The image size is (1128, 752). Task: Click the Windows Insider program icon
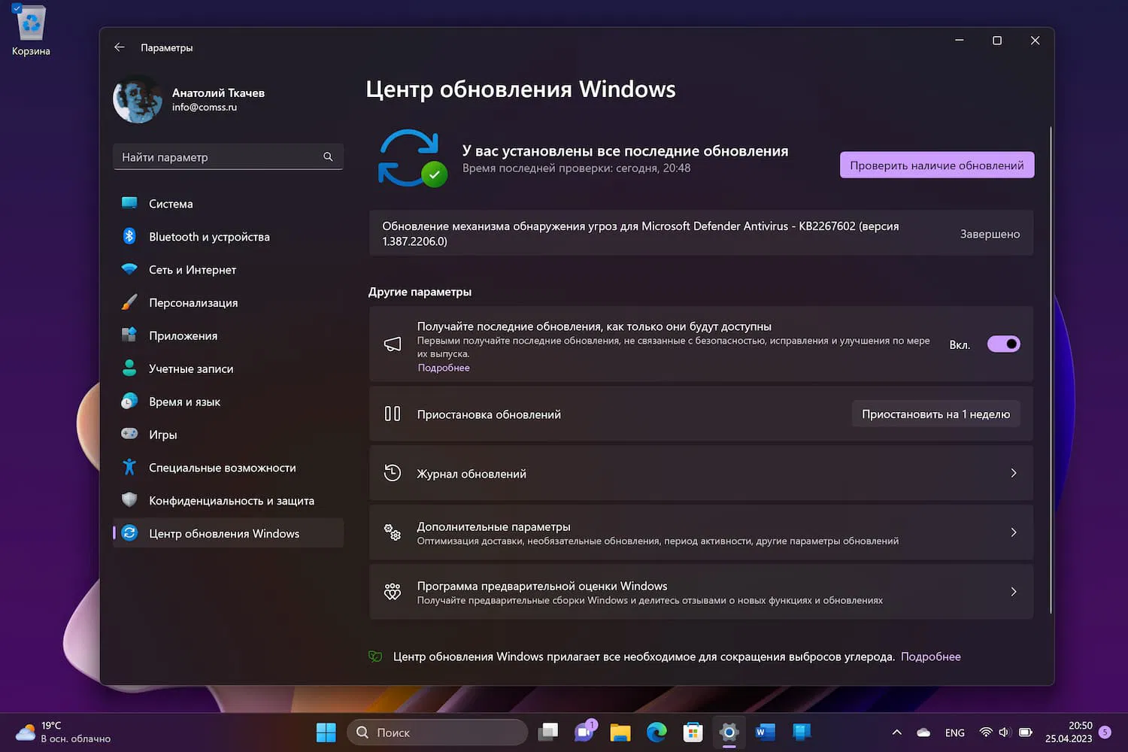coord(393,592)
